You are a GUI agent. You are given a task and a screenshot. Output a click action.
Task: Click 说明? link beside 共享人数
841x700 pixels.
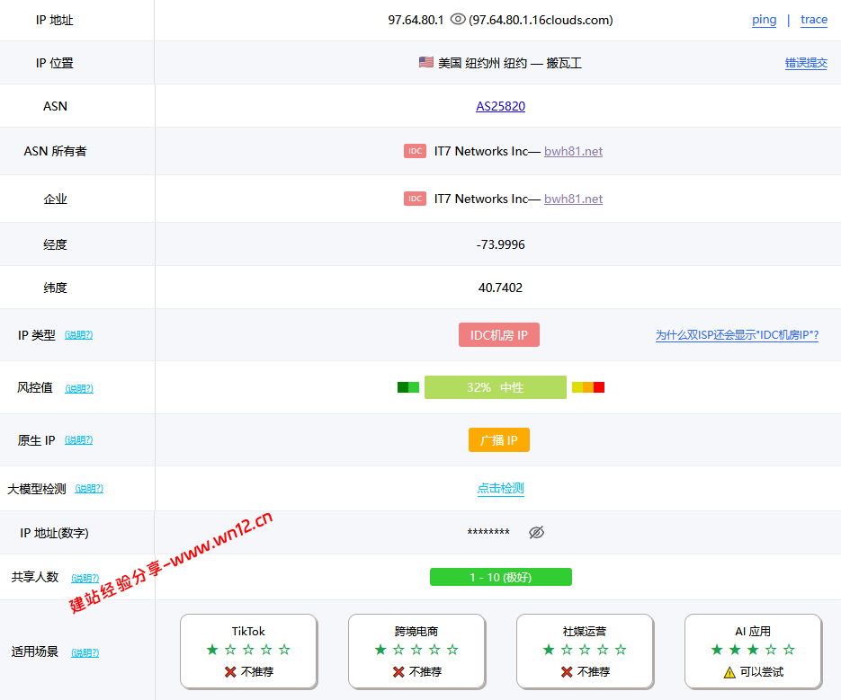[x=85, y=579]
